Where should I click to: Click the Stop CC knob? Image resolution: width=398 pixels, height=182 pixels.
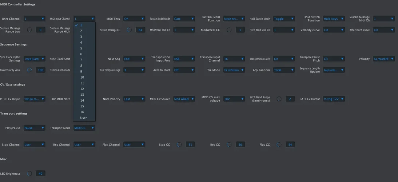point(179,145)
